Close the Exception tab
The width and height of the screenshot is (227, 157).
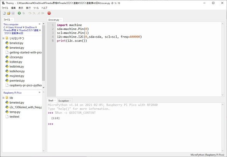pyautogui.click(x=70, y=101)
